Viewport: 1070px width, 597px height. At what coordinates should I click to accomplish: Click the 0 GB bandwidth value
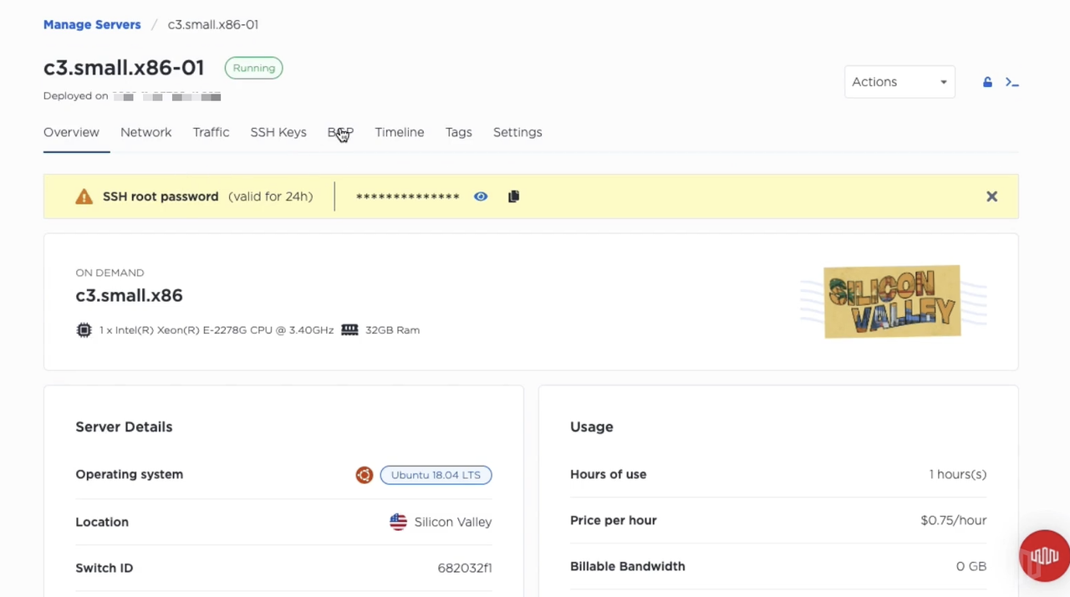[x=971, y=566]
